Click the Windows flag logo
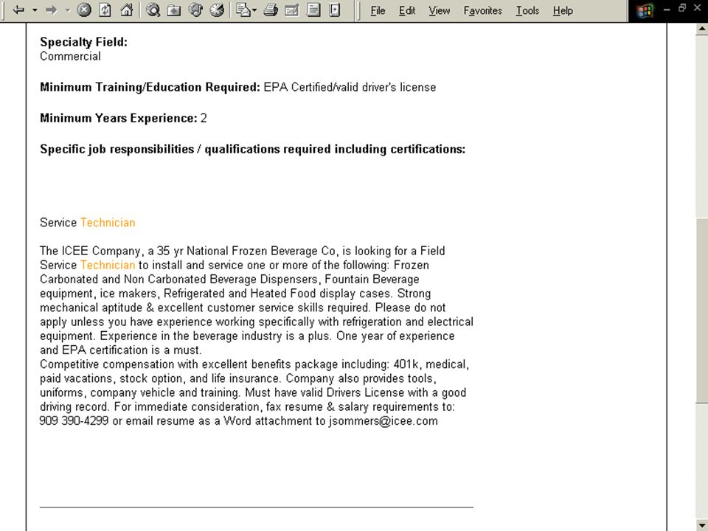708x531 pixels. coord(645,10)
